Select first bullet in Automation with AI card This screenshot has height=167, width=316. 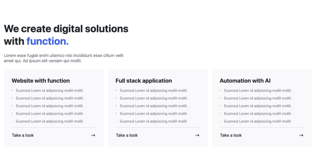click(x=258, y=91)
